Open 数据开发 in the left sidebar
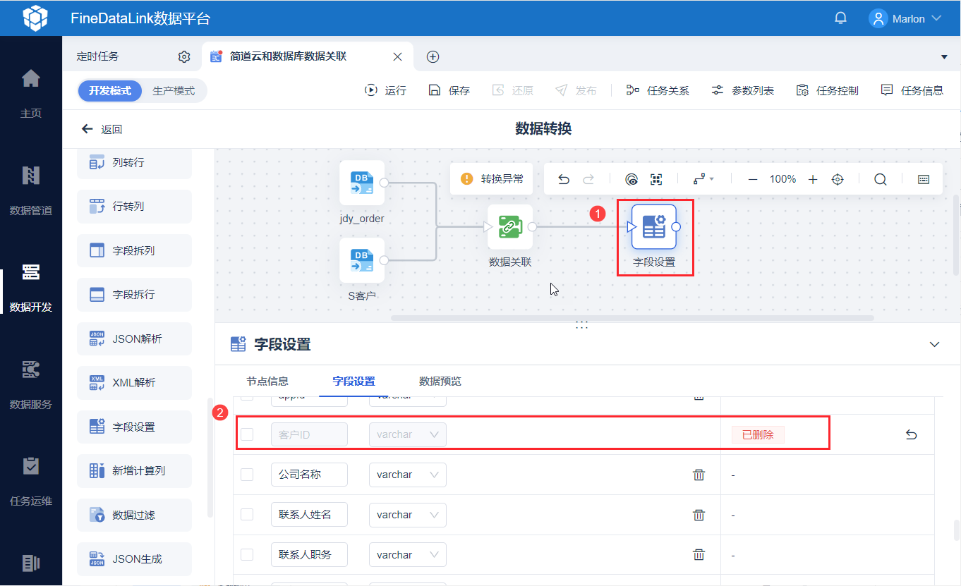 (x=31, y=287)
